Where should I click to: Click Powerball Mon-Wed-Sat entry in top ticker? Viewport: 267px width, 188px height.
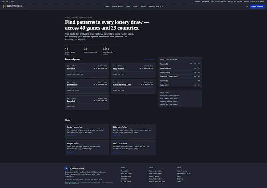(x=202, y=2)
